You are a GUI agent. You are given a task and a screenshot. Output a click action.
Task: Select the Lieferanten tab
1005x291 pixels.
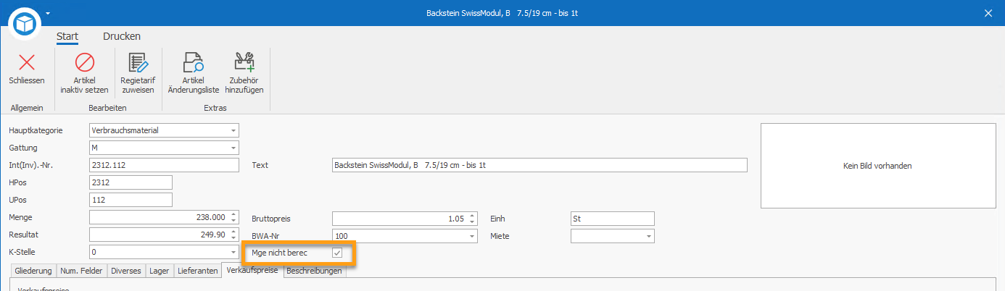(197, 271)
